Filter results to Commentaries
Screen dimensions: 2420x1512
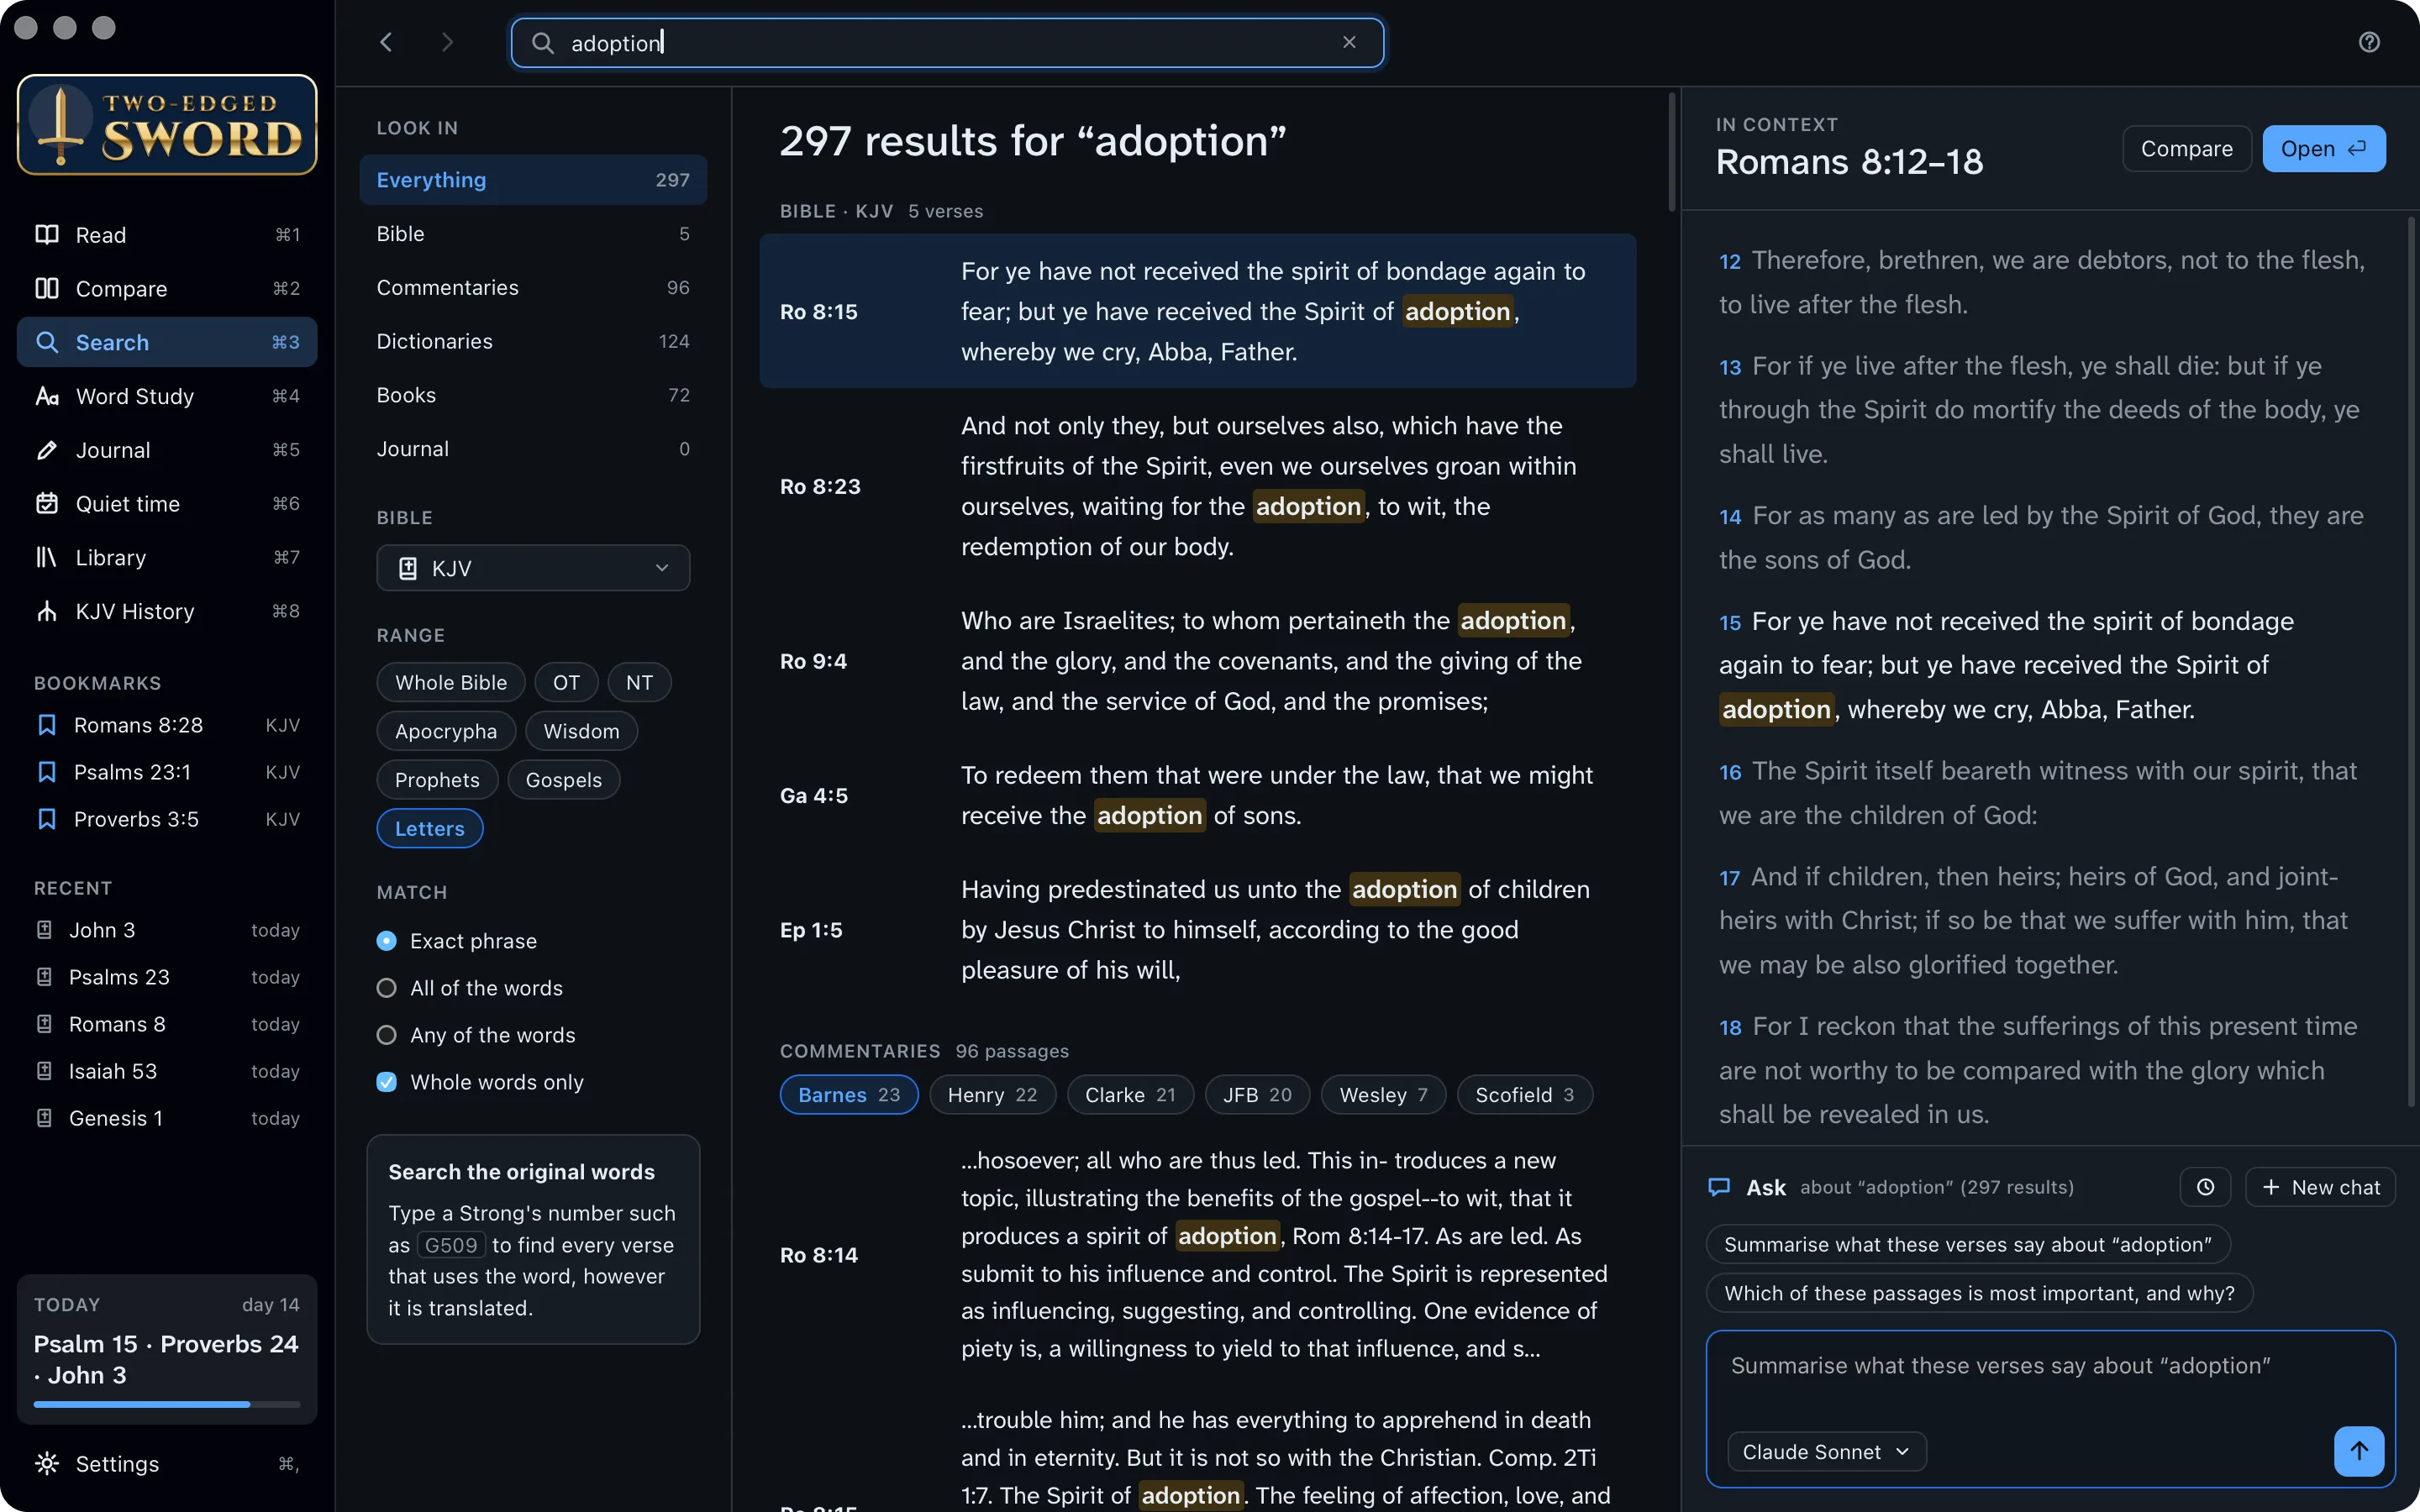click(x=533, y=288)
